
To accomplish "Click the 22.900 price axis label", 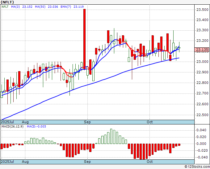I will click(202, 72).
